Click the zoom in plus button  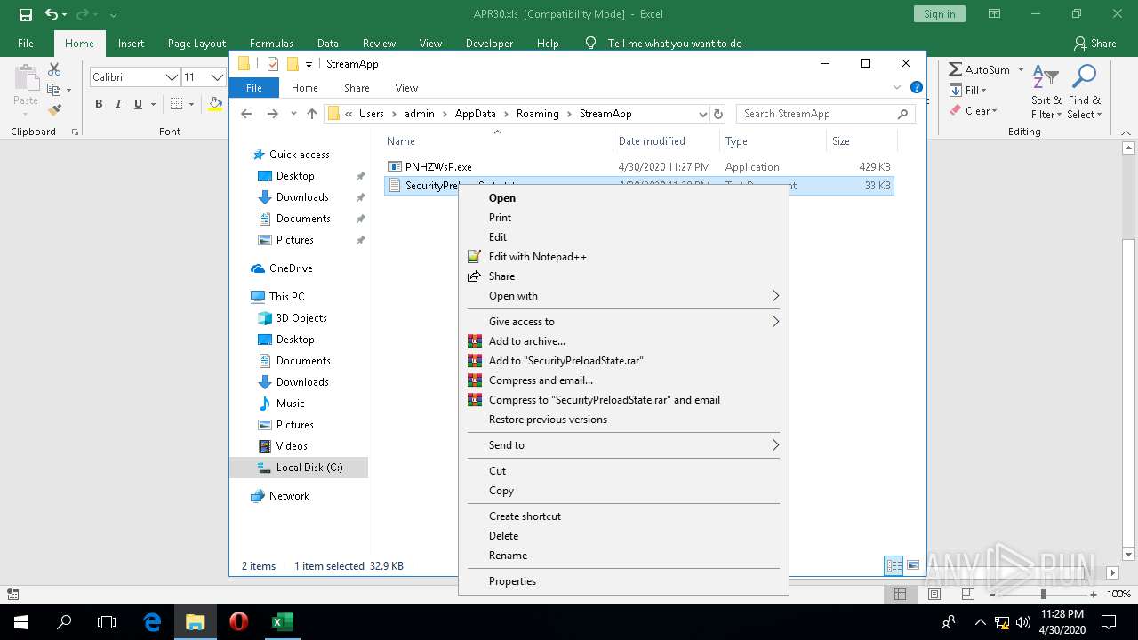(1093, 594)
